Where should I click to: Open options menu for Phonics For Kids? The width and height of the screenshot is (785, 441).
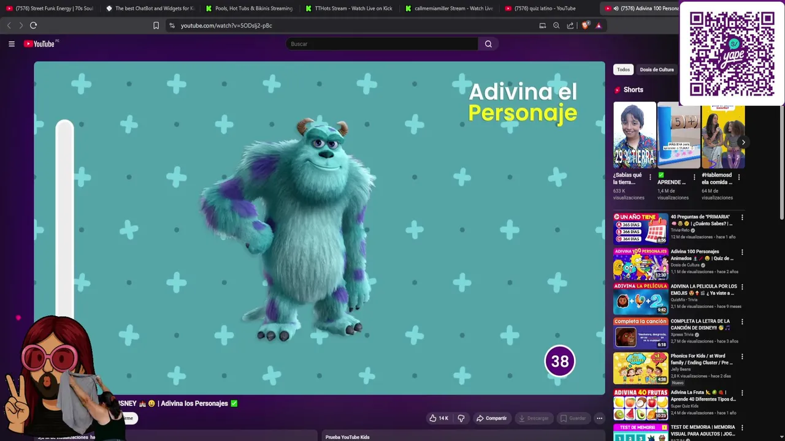742,356
